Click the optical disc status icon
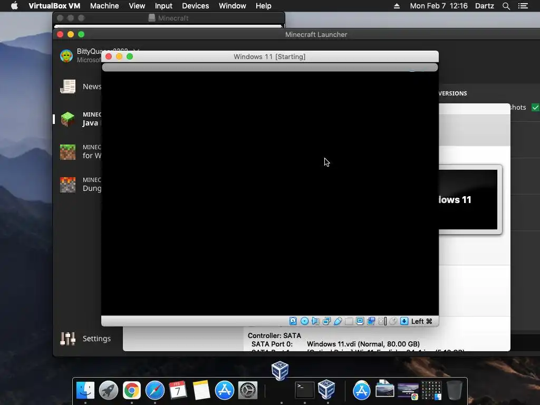The height and width of the screenshot is (405, 540). pos(304,321)
